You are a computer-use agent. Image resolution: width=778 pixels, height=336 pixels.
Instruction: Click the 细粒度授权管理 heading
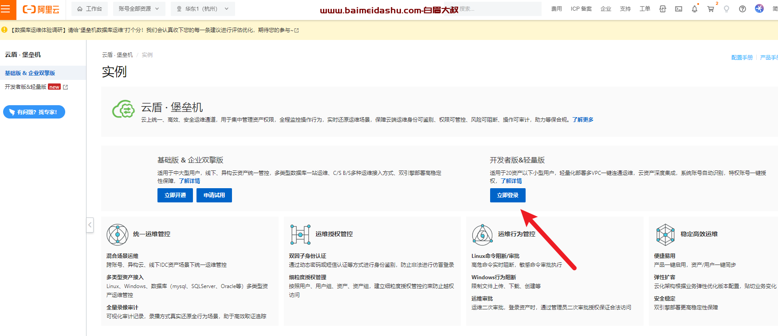pyautogui.click(x=307, y=277)
